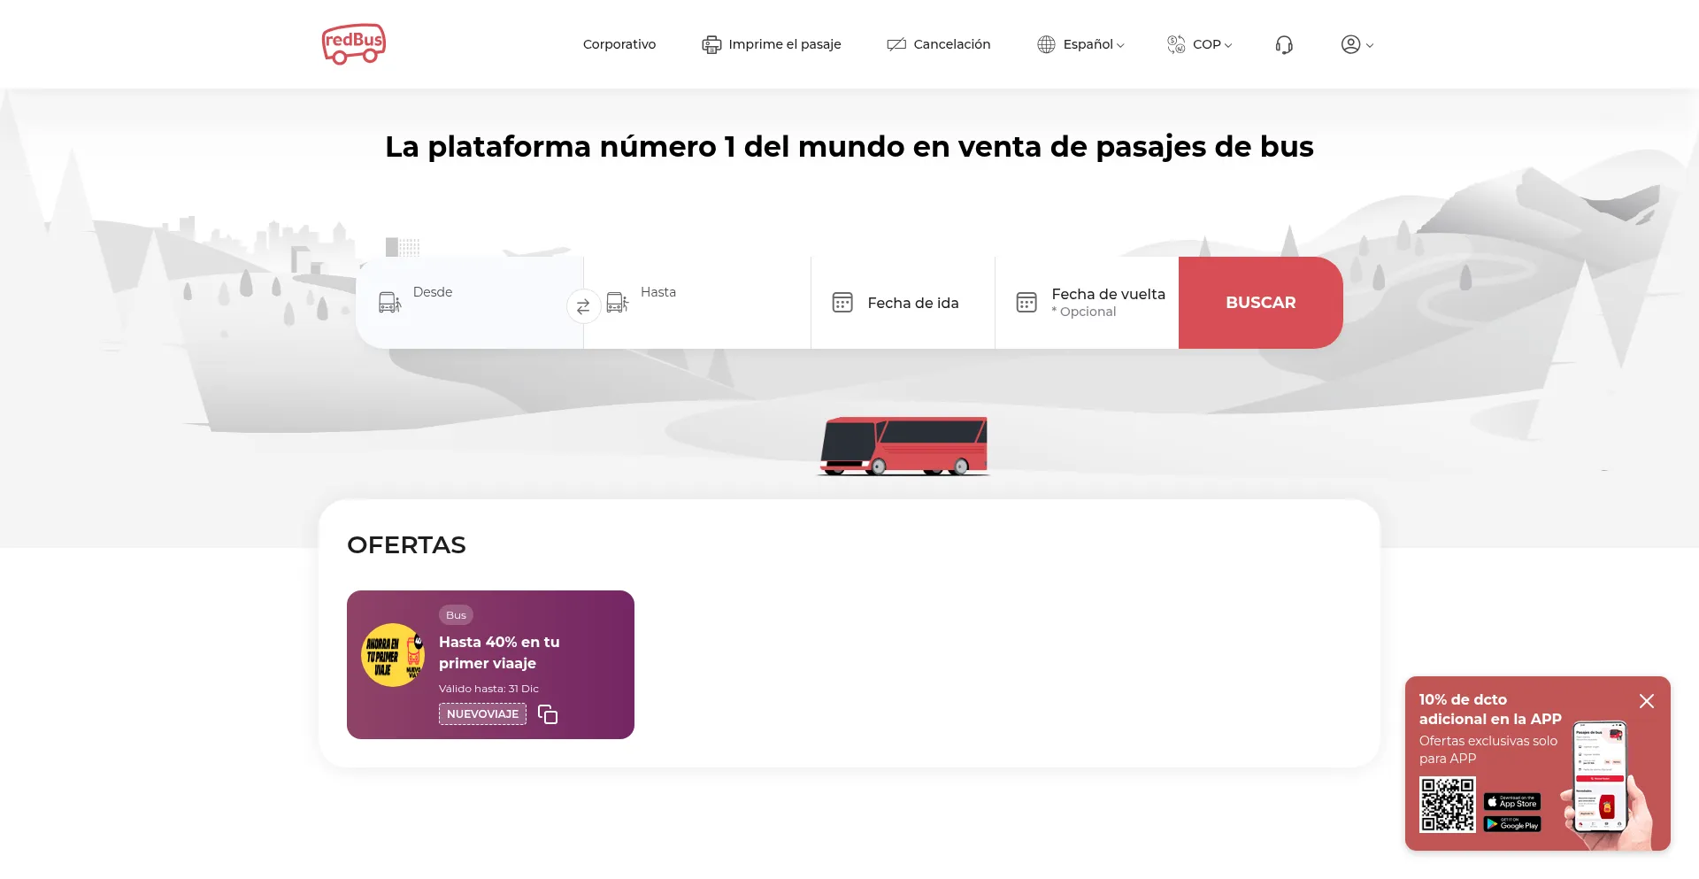The image size is (1699, 879).
Task: Swap origin and destination cities
Action: click(x=583, y=306)
